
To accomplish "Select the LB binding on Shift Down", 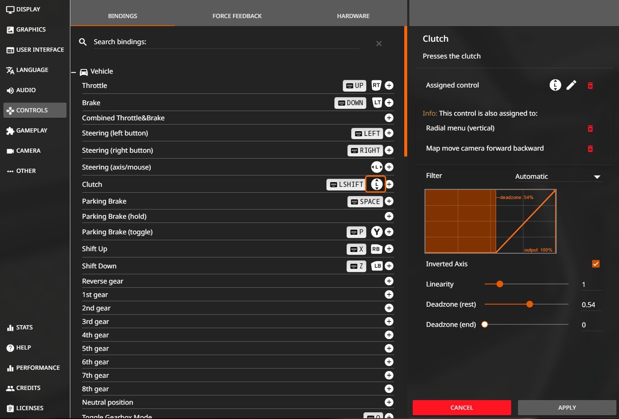I will click(377, 266).
